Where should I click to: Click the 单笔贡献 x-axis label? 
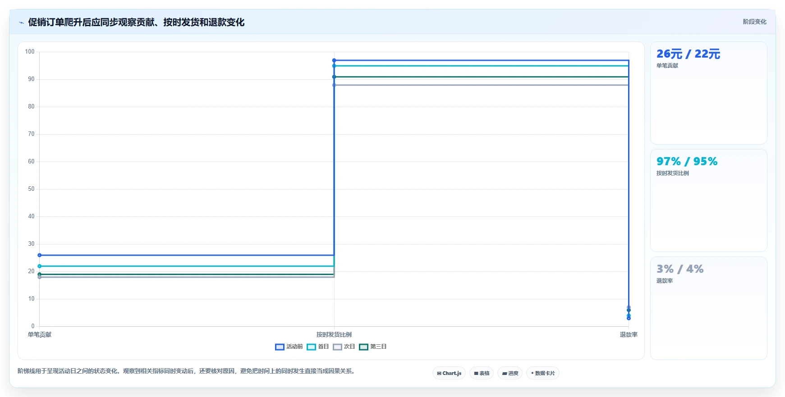point(40,334)
